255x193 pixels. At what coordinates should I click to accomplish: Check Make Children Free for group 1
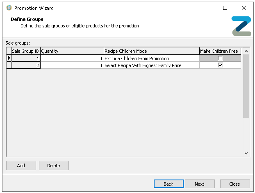pyautogui.click(x=220, y=58)
